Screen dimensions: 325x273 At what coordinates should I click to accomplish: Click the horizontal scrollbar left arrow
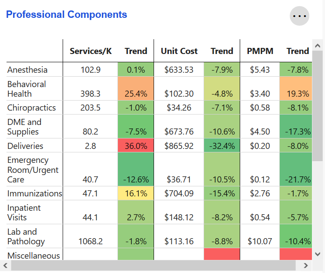pos(5,265)
